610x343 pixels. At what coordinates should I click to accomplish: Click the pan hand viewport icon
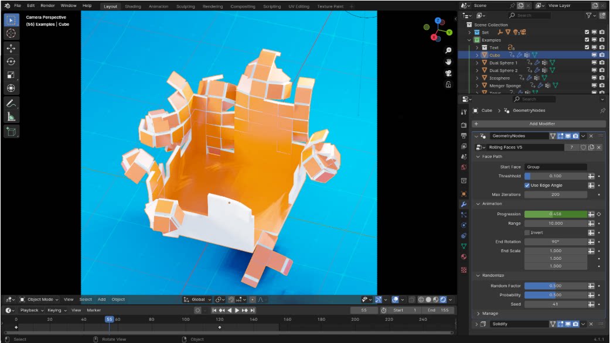click(448, 62)
